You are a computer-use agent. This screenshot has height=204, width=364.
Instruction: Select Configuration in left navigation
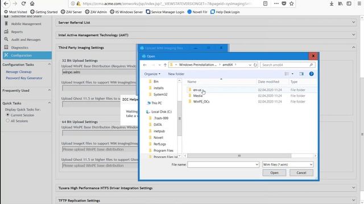27,56
